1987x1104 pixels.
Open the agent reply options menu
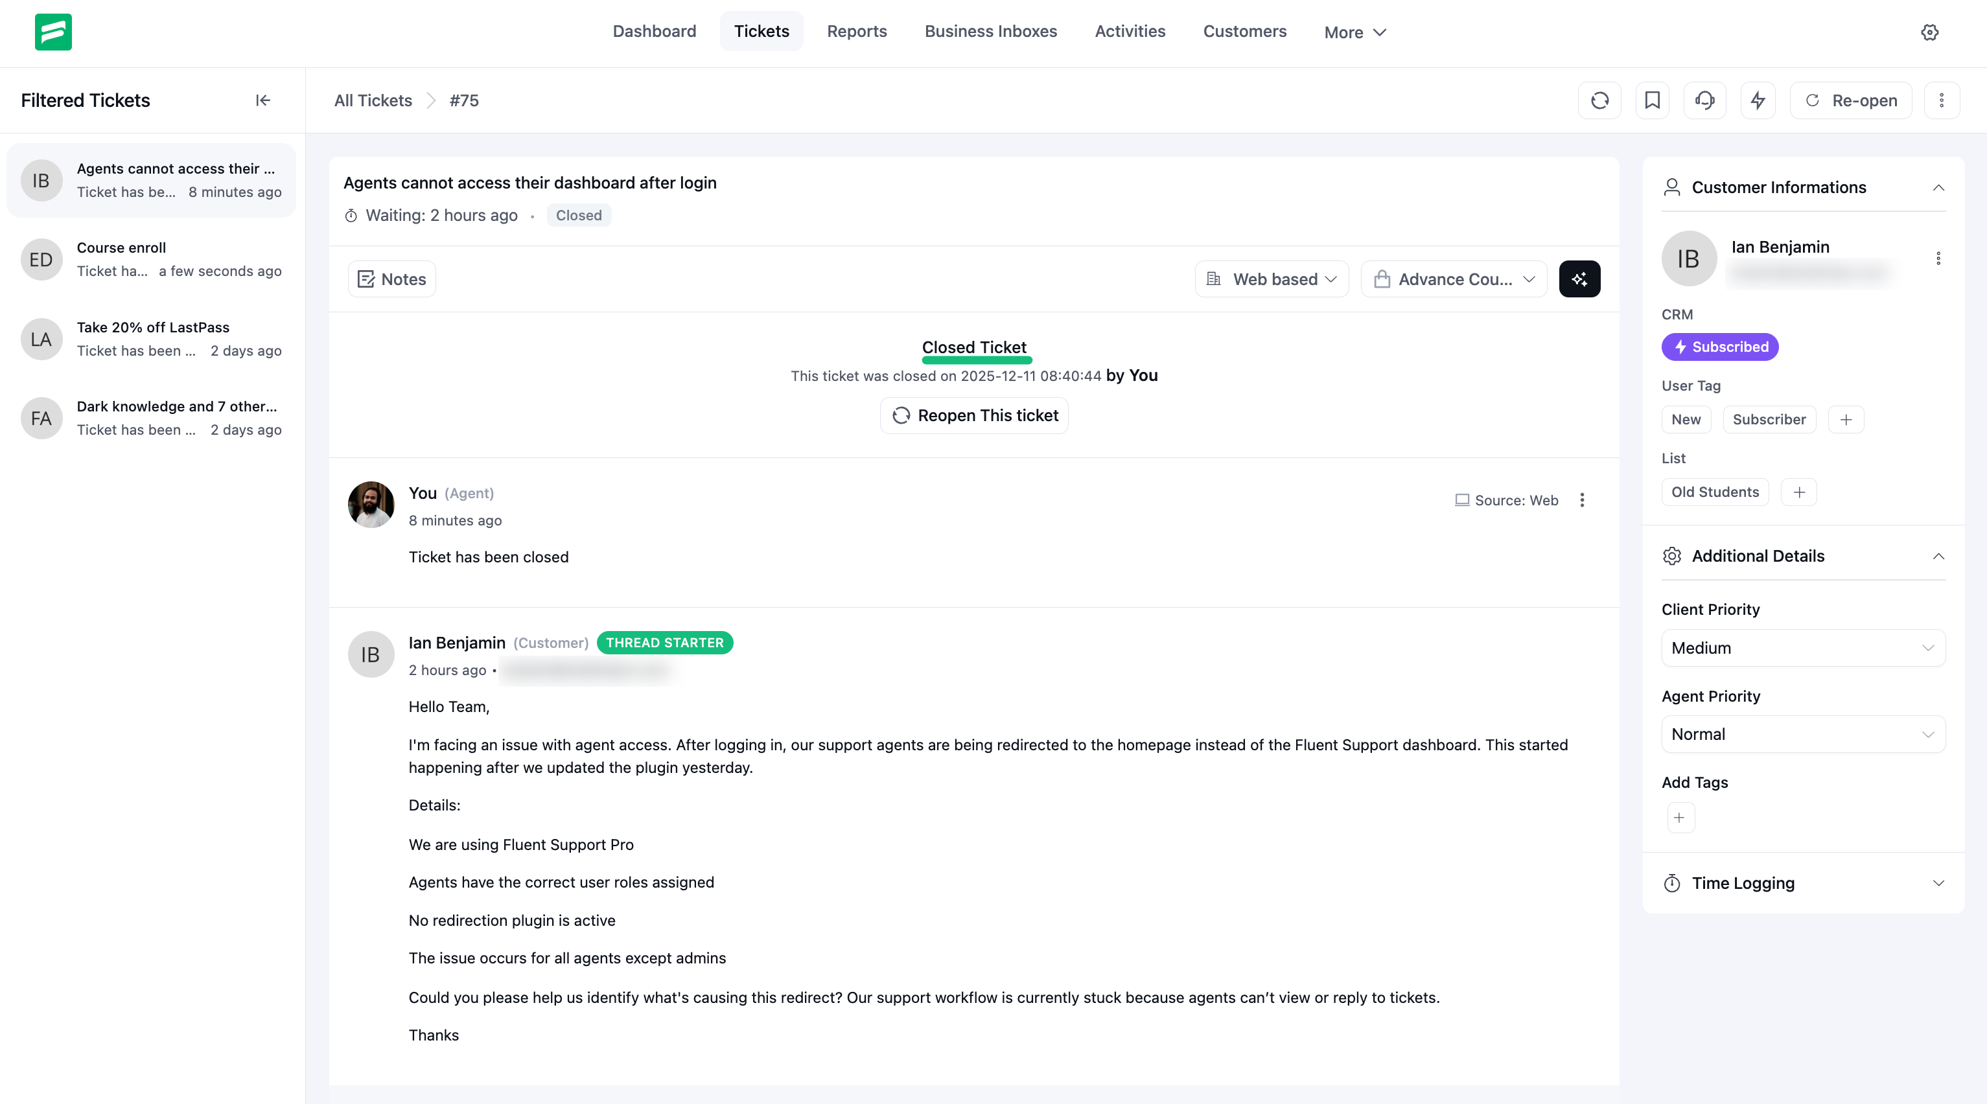pyautogui.click(x=1582, y=500)
